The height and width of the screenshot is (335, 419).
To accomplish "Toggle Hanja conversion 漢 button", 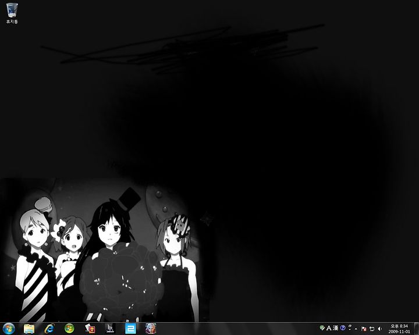I will click(x=336, y=328).
